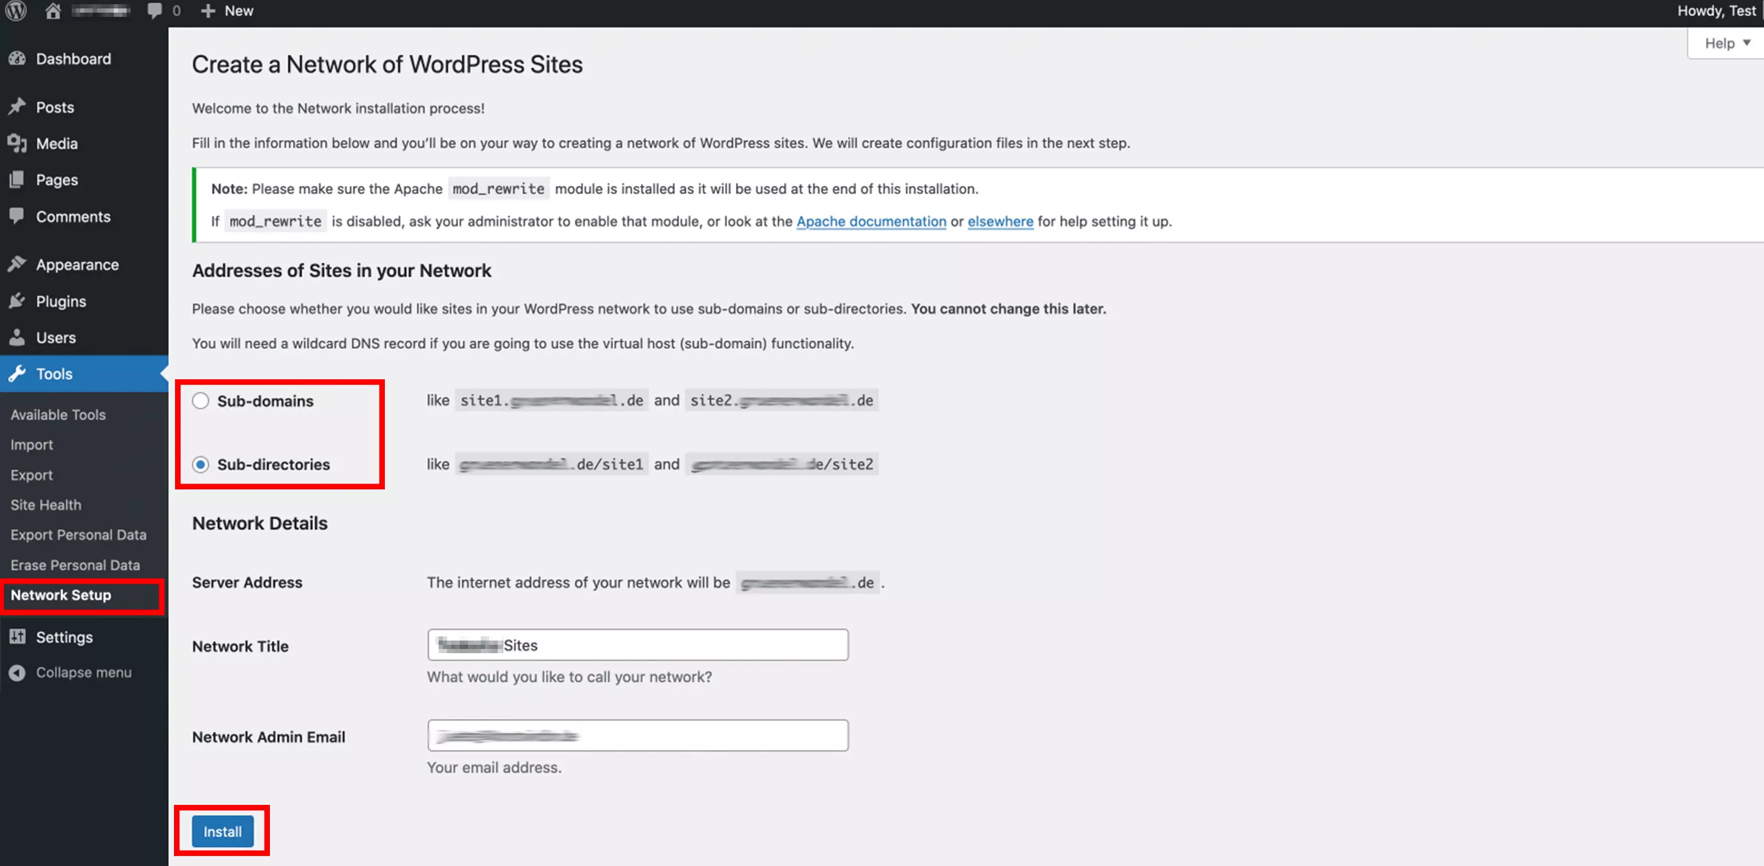Select Sub-domains radio button

(200, 400)
